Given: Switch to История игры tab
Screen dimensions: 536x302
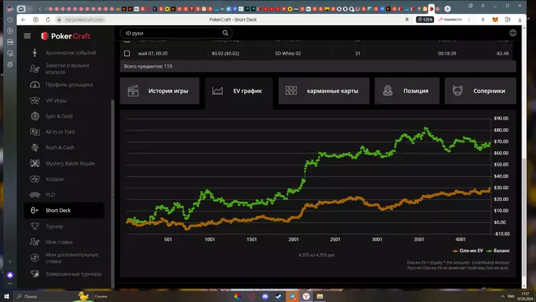Looking at the screenshot, I should click(159, 91).
